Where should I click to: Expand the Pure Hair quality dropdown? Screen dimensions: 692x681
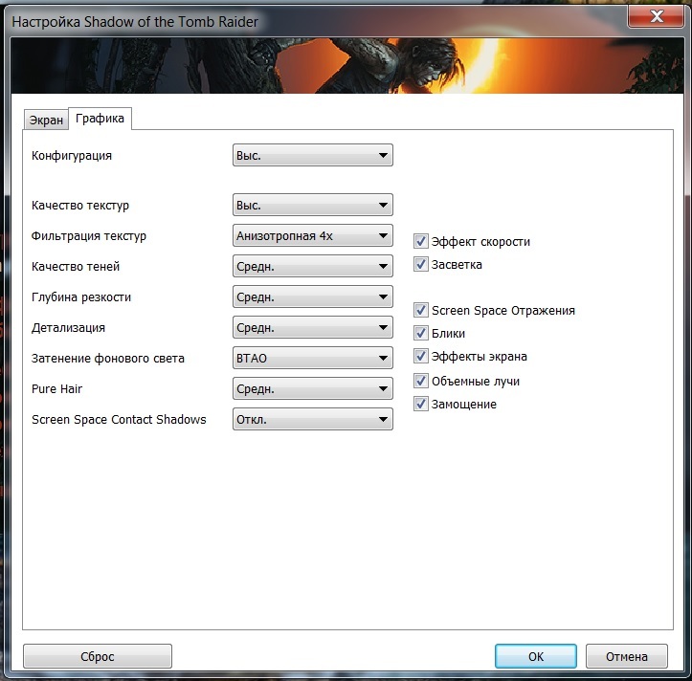[312, 389]
